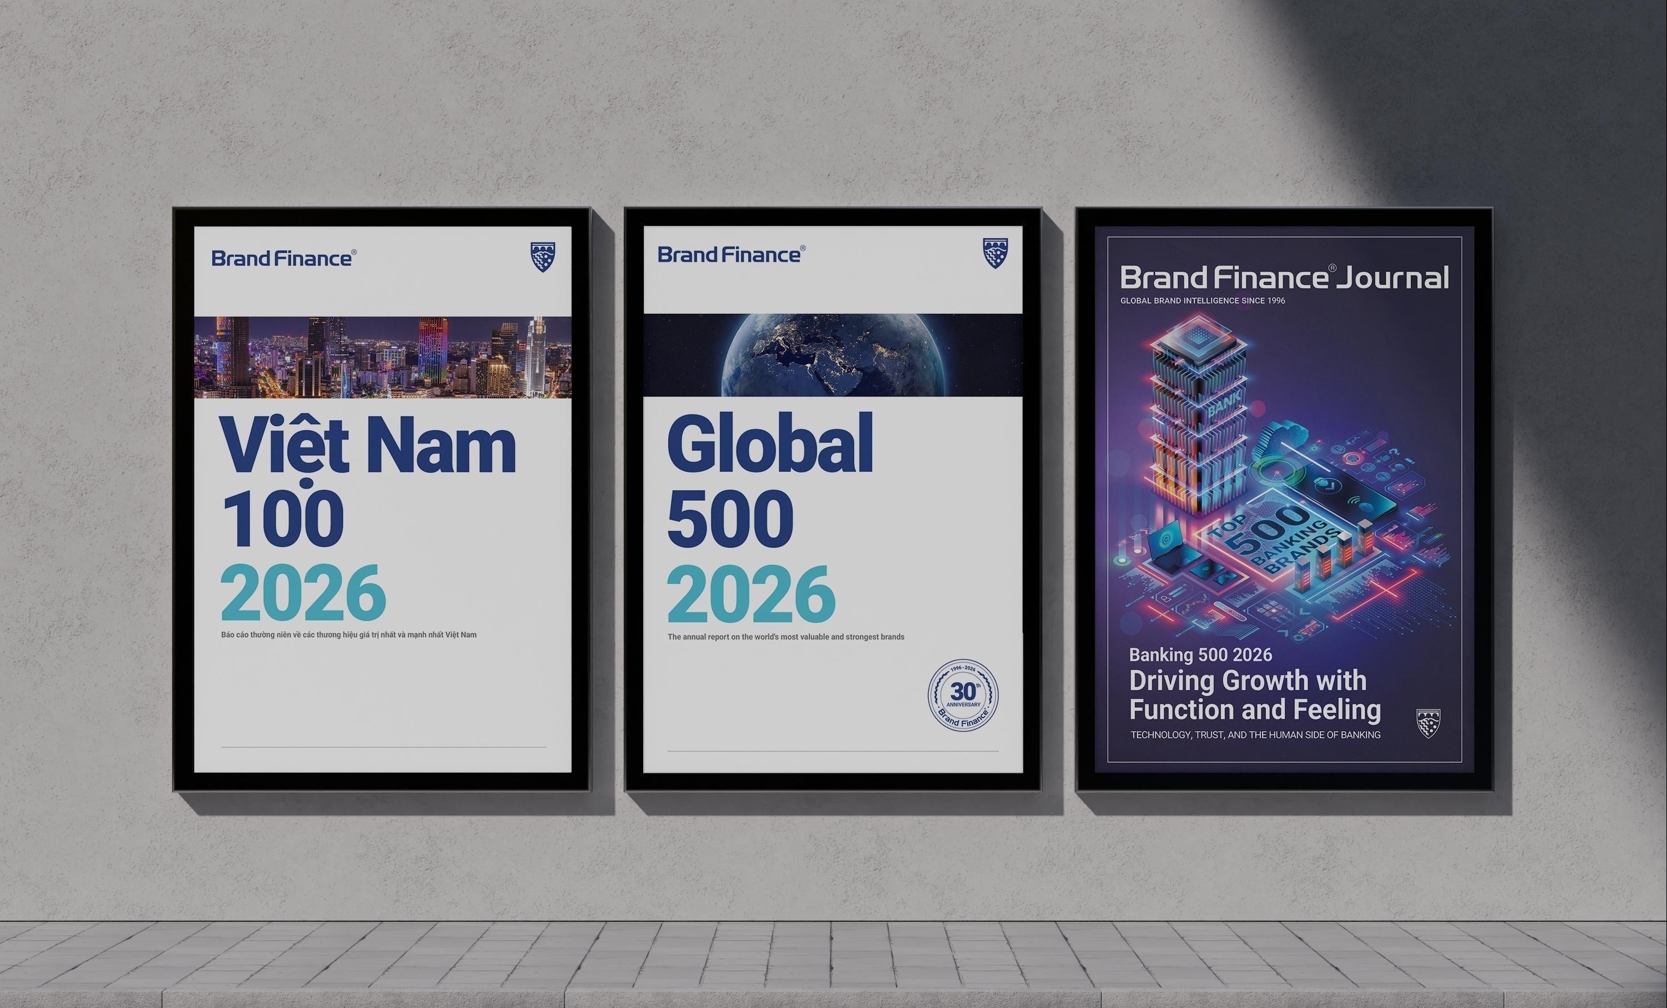
Task: Click "GLOBAL BRAND INTELLIGENCE SINCE 1996" tagline
Action: coord(1202,300)
